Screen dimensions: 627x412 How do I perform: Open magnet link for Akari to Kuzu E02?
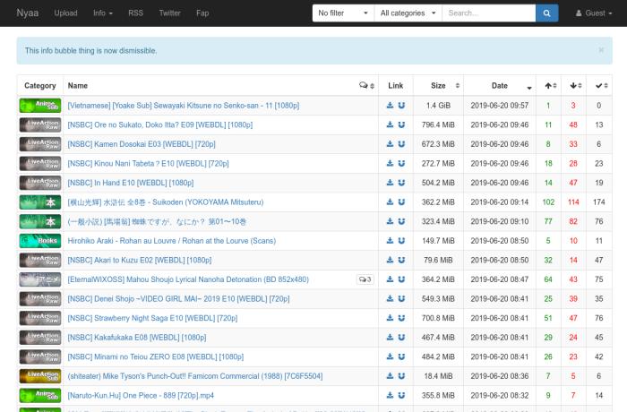point(401,260)
